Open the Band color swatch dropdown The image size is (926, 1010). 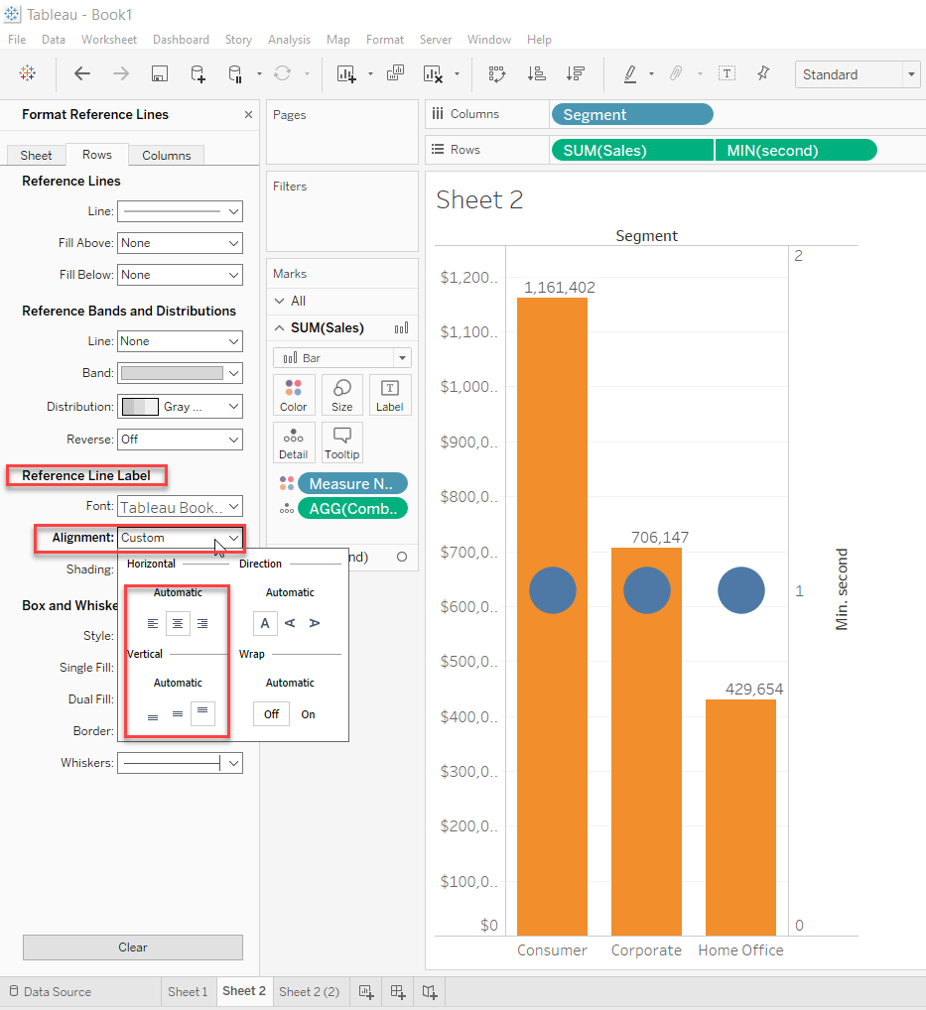[x=180, y=373]
